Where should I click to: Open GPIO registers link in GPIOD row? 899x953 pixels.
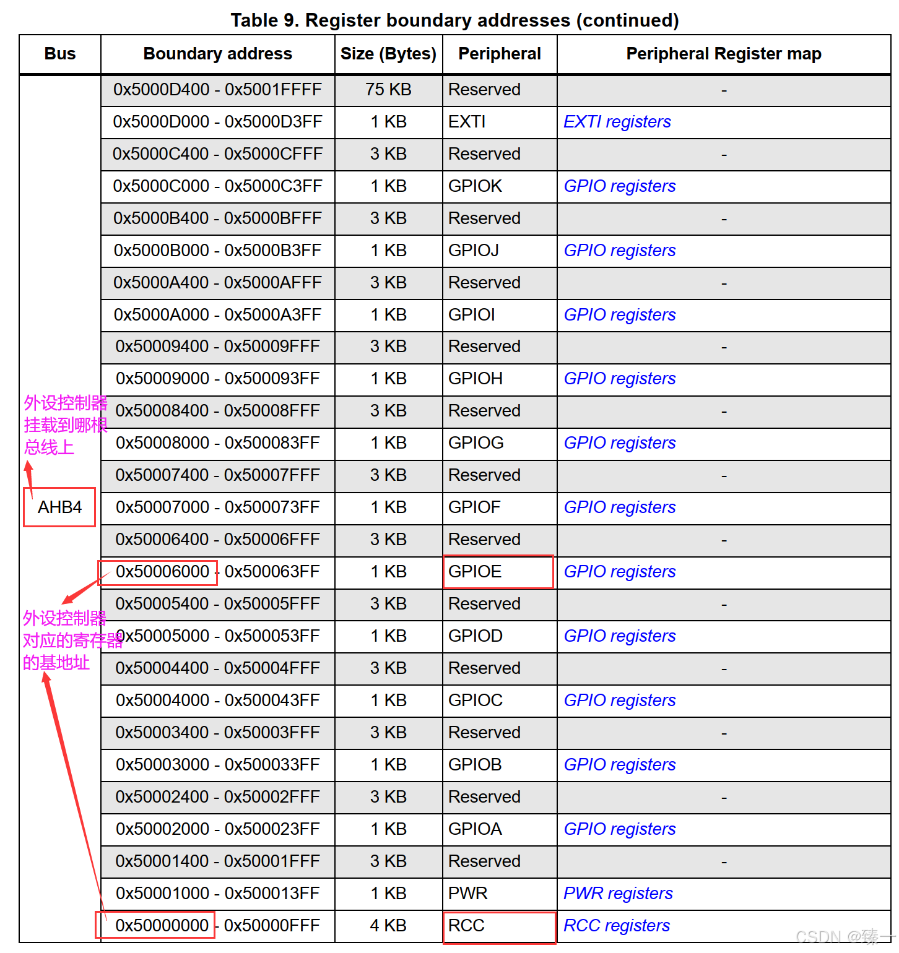pyautogui.click(x=619, y=636)
